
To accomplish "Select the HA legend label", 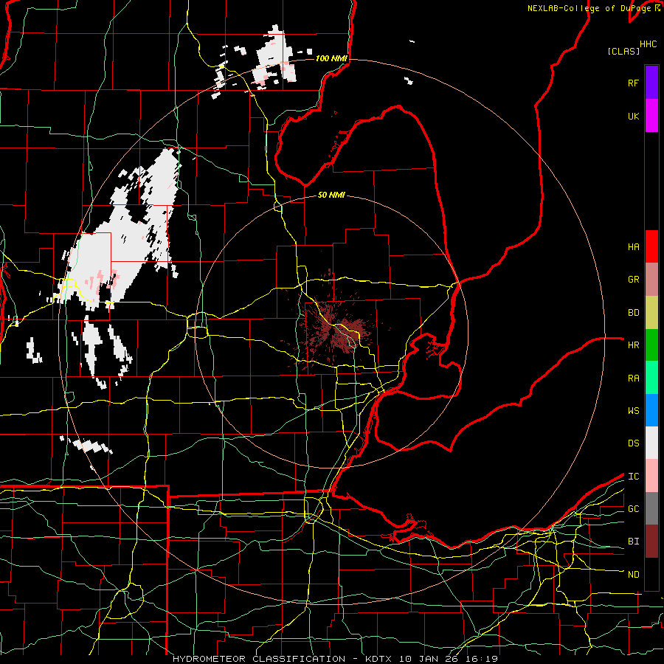I will click(x=633, y=247).
